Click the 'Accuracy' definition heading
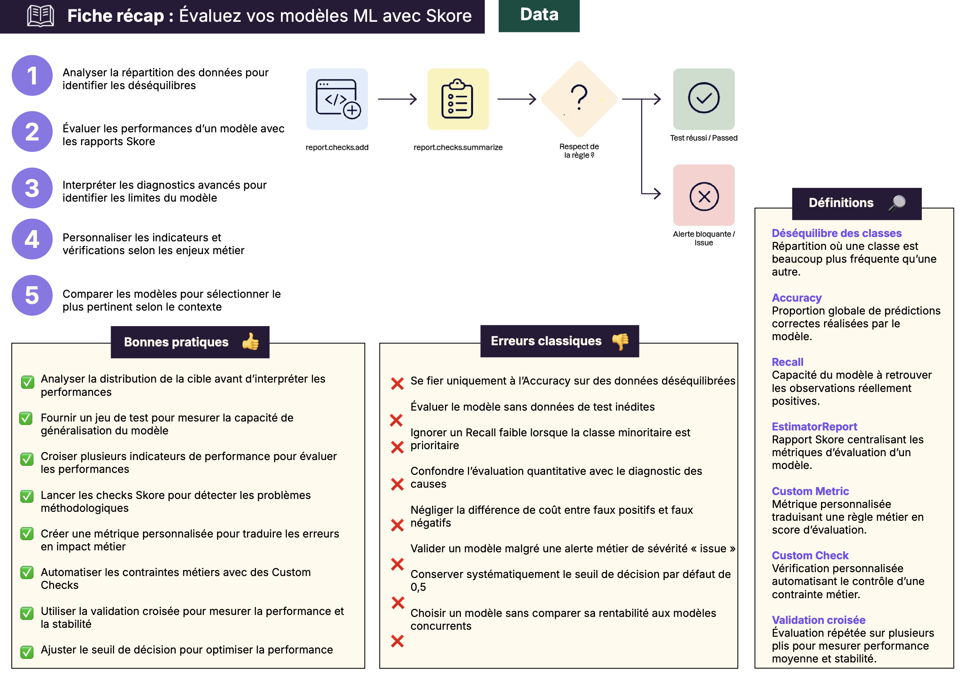The width and height of the screenshot is (971, 685). (x=796, y=298)
